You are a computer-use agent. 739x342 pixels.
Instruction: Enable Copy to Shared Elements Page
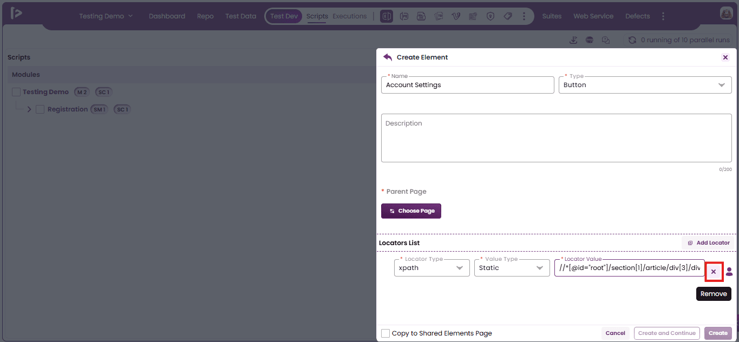[385, 333]
